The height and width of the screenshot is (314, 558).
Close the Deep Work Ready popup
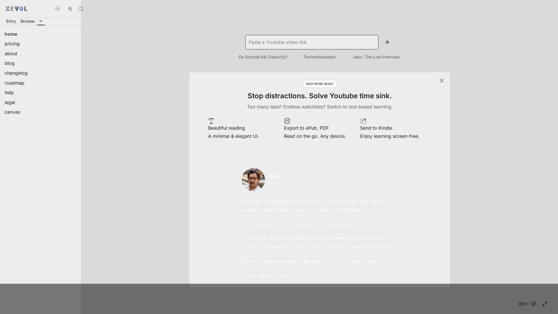pos(441,81)
